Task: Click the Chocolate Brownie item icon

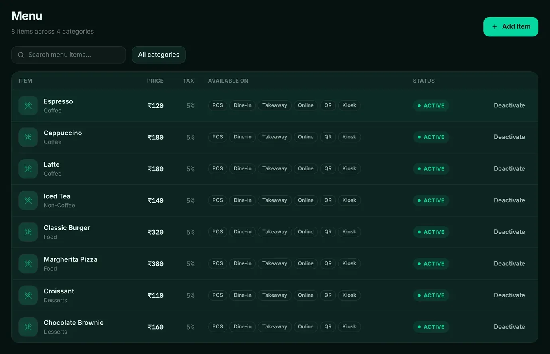Action: coord(28,327)
